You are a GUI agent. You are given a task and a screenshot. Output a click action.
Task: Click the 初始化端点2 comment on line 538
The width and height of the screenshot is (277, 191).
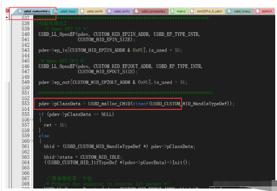[50, 23]
